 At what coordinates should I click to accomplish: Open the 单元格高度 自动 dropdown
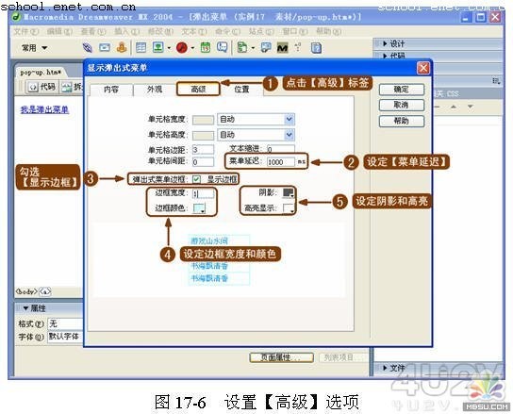(x=256, y=135)
